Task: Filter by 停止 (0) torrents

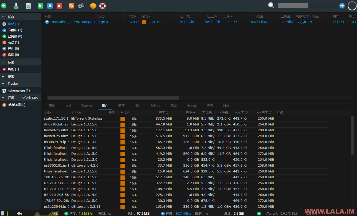Action: 13,49
